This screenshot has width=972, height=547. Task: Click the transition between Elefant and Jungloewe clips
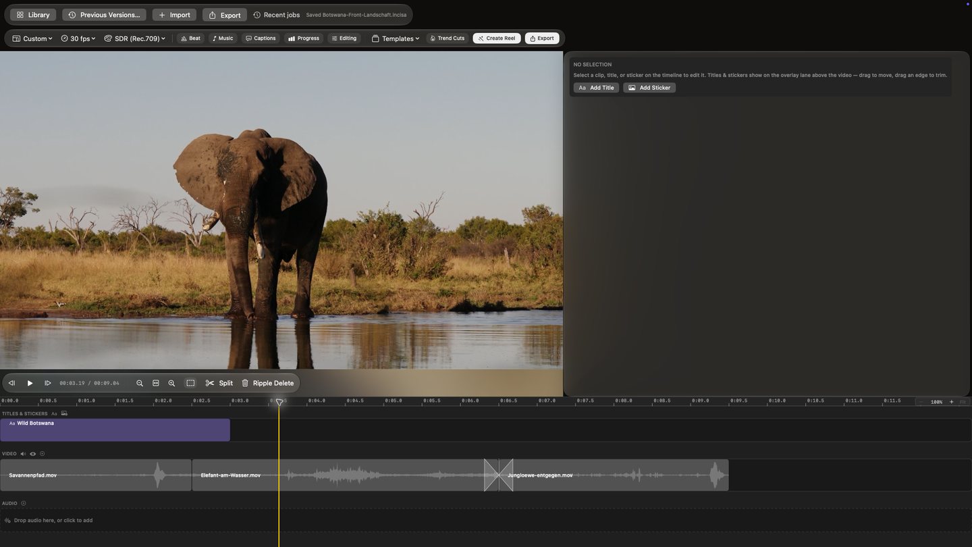499,475
